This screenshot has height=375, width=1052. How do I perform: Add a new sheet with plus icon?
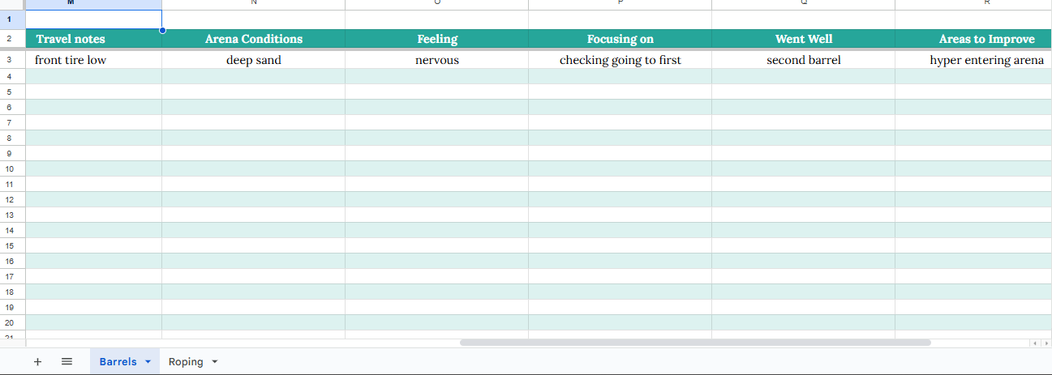point(37,362)
